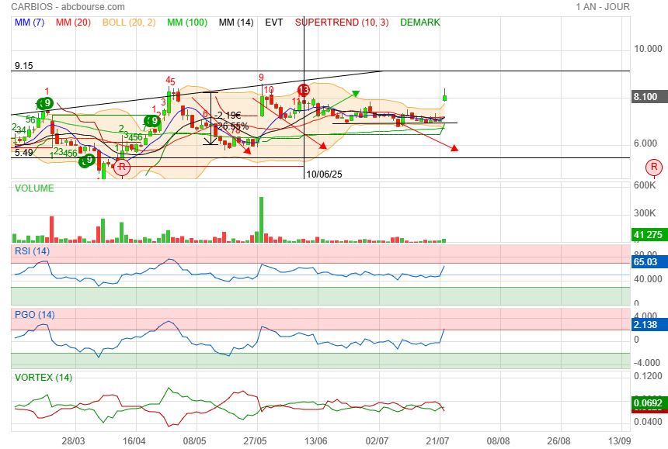Viewport: 668px width, 449px height.
Task: Click the 27/05 date on time axis
Action: click(256, 441)
